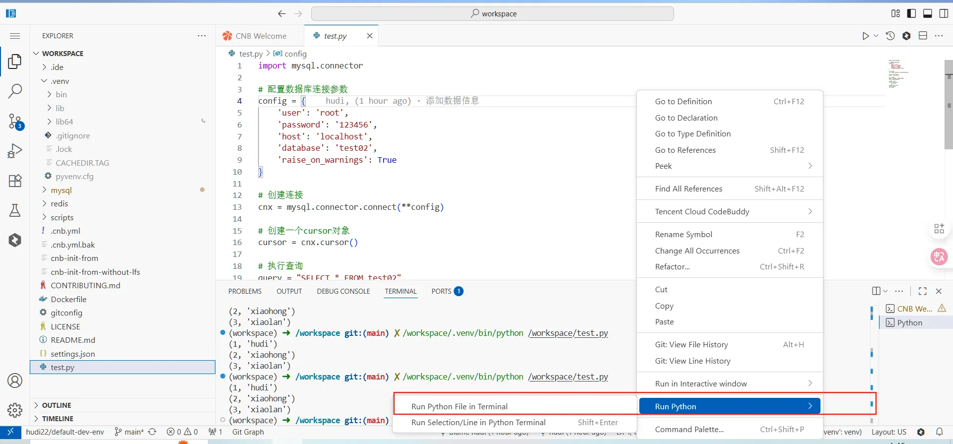This screenshot has height=444, width=953.
Task: Choose Rename Symbol from context menu
Action: point(730,234)
